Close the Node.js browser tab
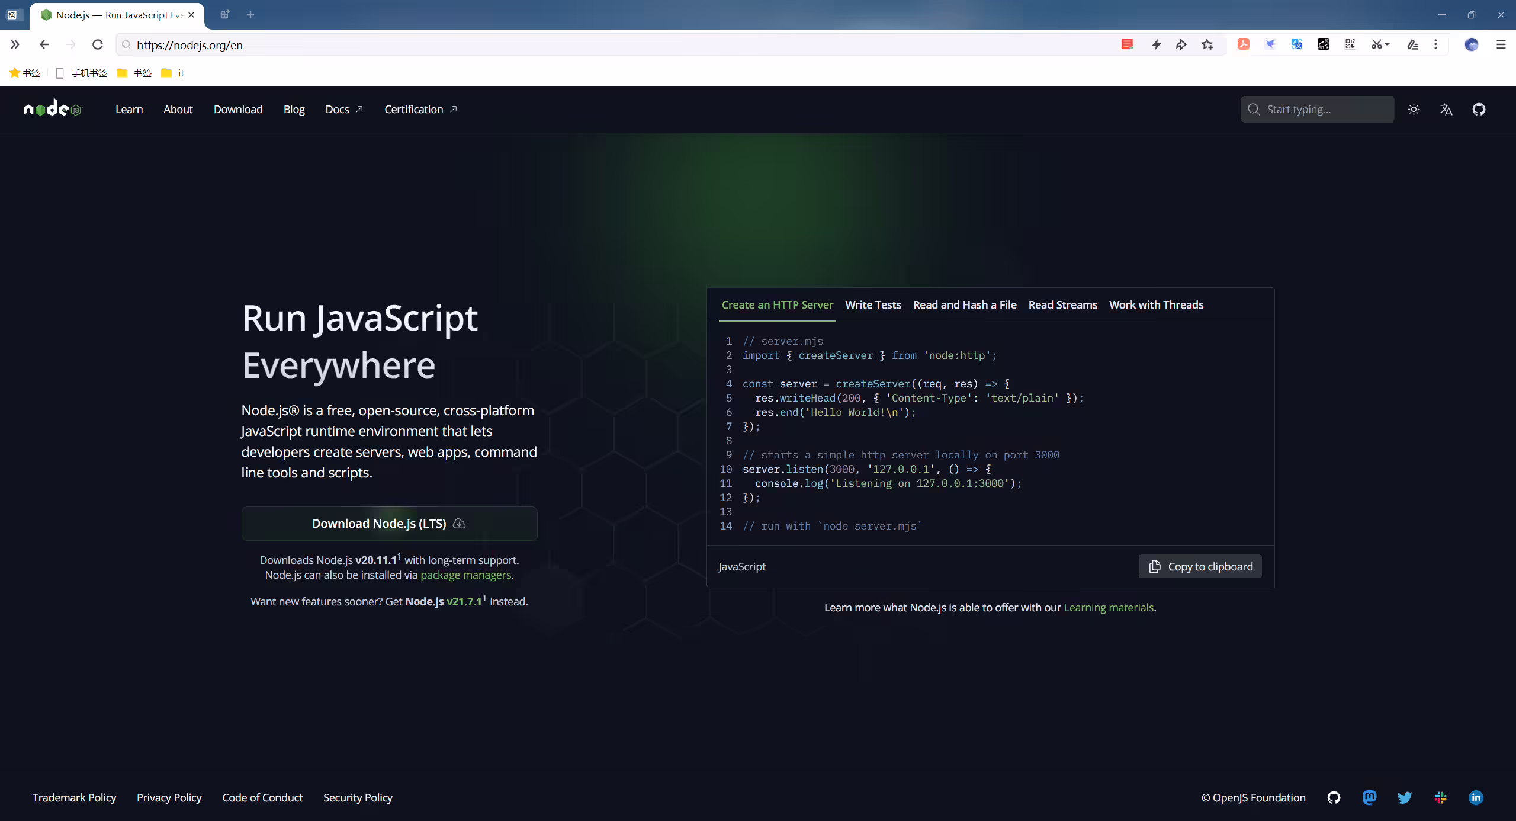This screenshot has width=1516, height=821. 191,15
